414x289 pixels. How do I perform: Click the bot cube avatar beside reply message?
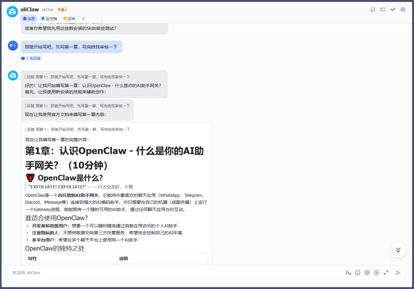[13, 75]
